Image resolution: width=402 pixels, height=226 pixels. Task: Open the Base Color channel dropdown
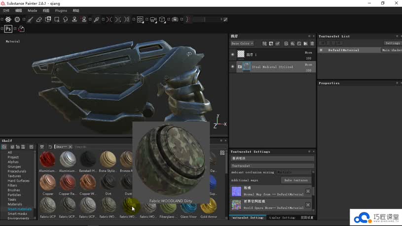242,43
